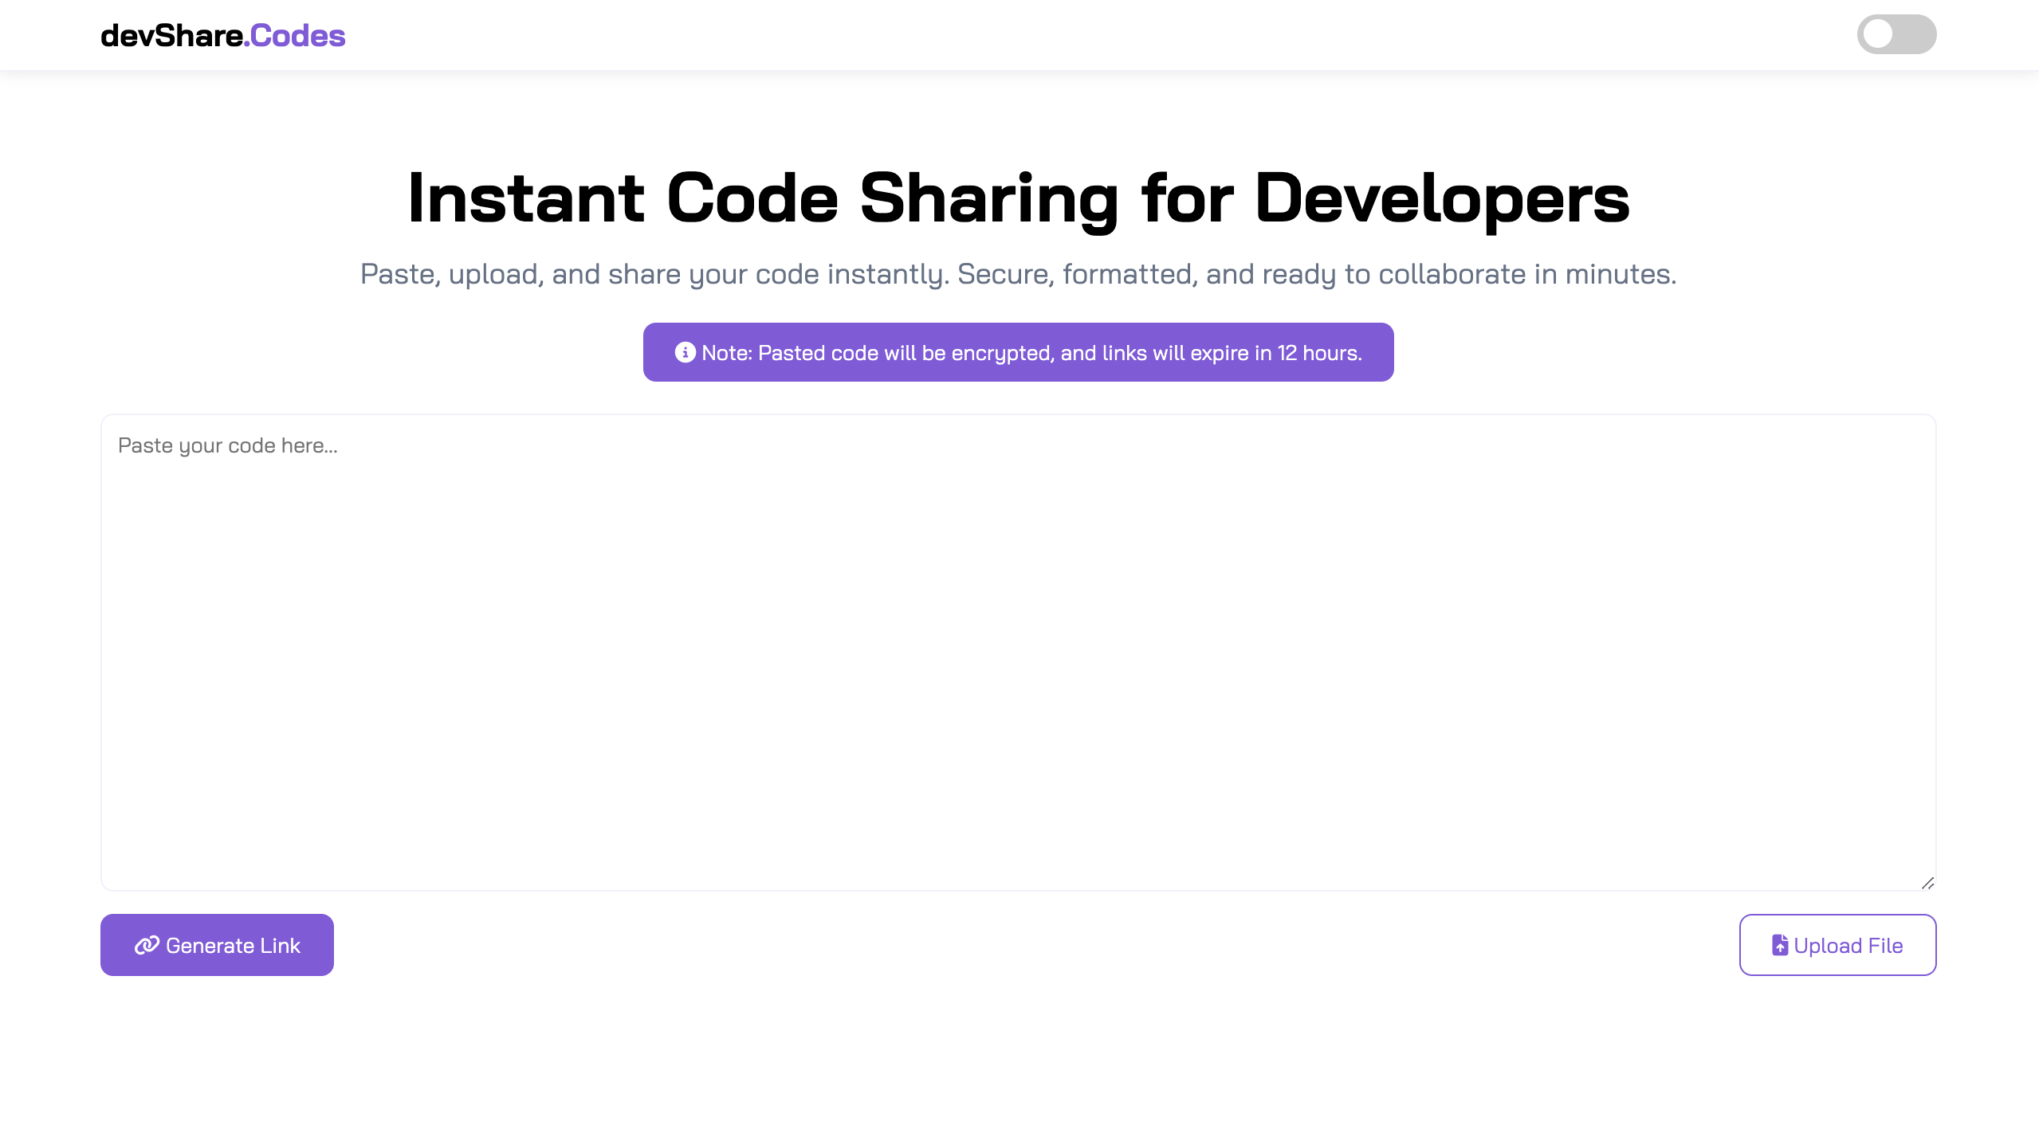Viewport: 2039px width, 1133px height.
Task: Enable dark theme using the top-right switch
Action: [1896, 34]
